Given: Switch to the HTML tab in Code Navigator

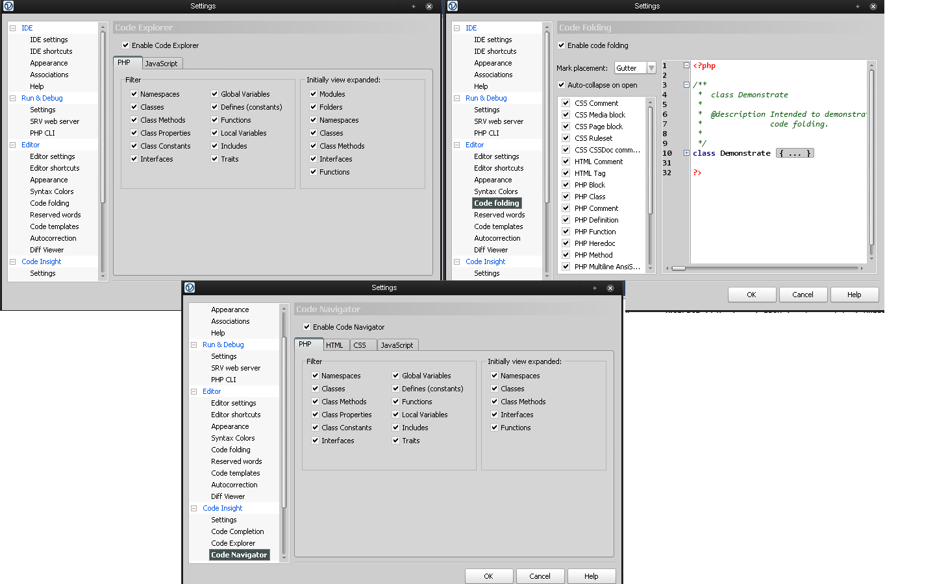Looking at the screenshot, I should [x=334, y=345].
